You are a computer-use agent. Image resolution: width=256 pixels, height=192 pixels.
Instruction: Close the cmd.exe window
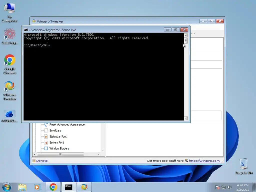pyautogui.click(x=184, y=30)
